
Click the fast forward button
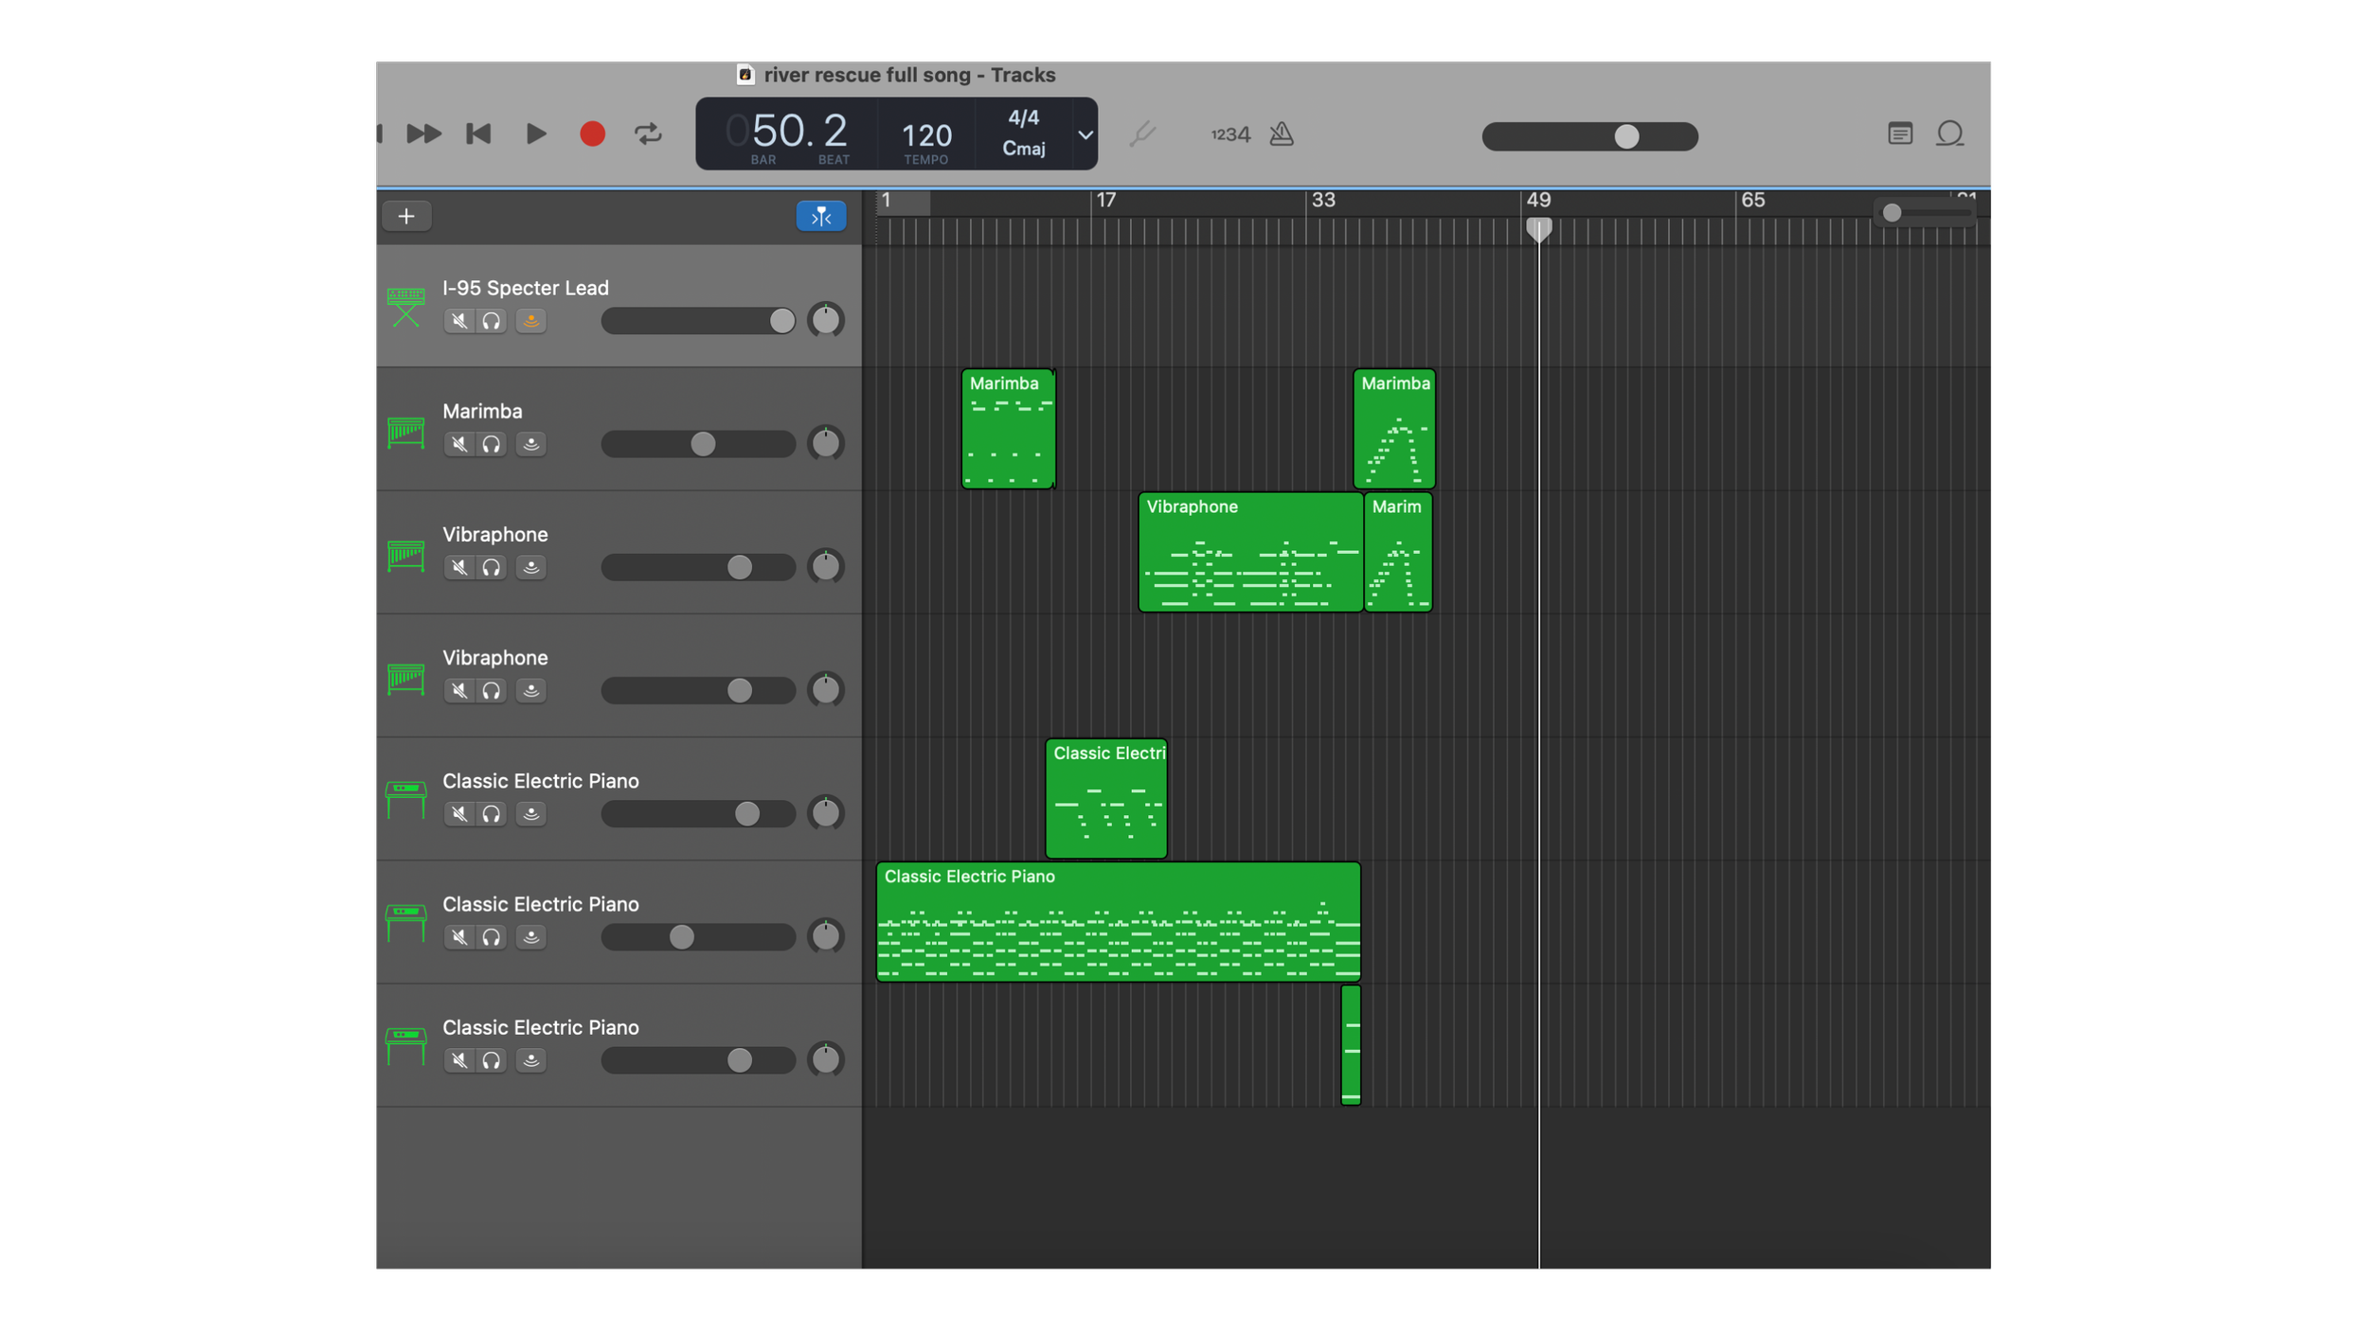423,134
